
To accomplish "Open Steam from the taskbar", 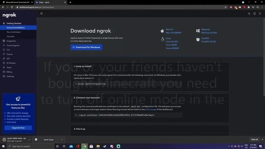I will 105,146.
